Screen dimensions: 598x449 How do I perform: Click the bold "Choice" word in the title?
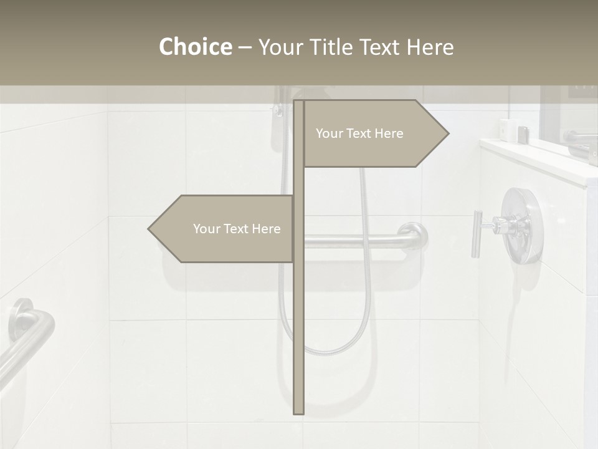(195, 47)
